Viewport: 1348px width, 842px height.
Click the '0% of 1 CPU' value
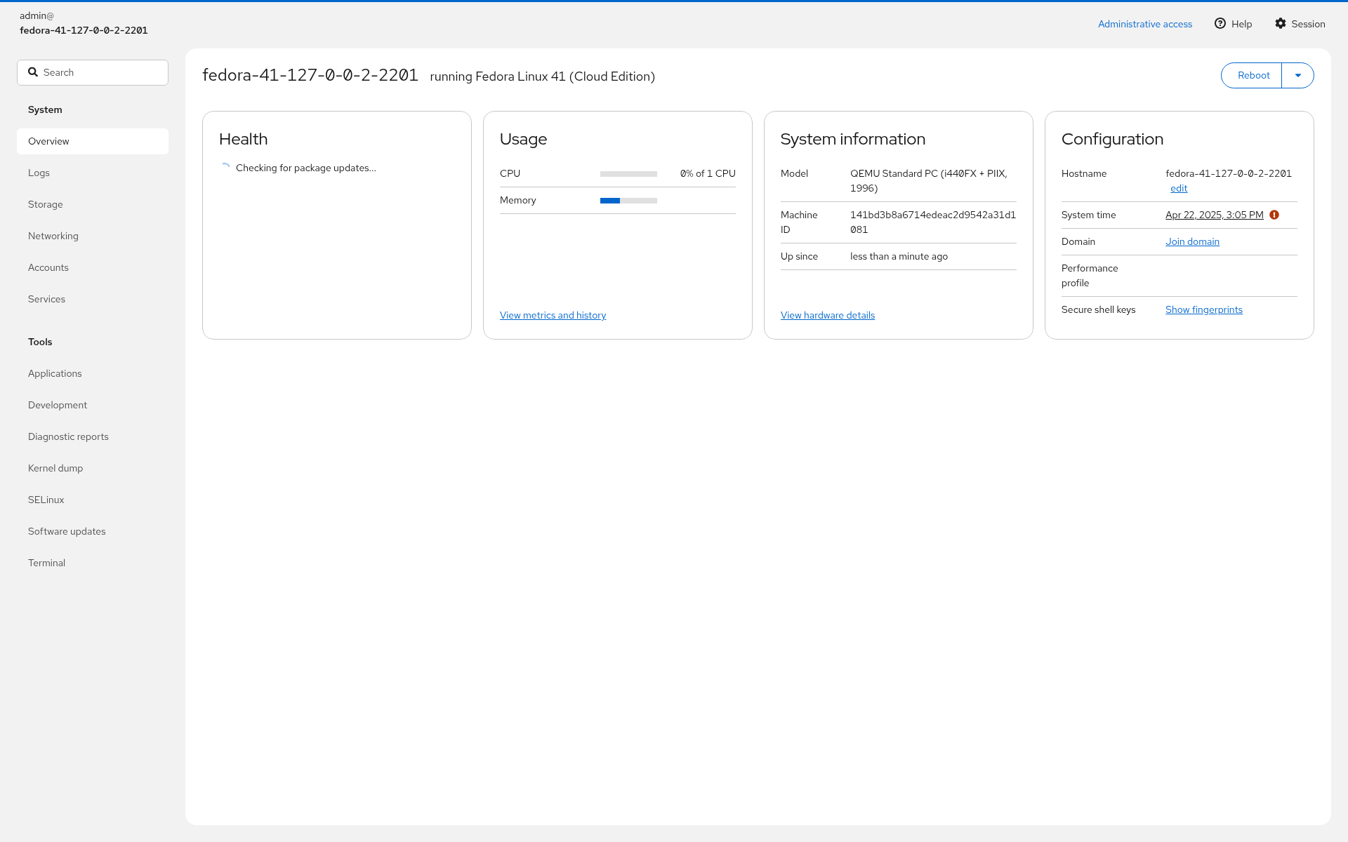click(708, 173)
